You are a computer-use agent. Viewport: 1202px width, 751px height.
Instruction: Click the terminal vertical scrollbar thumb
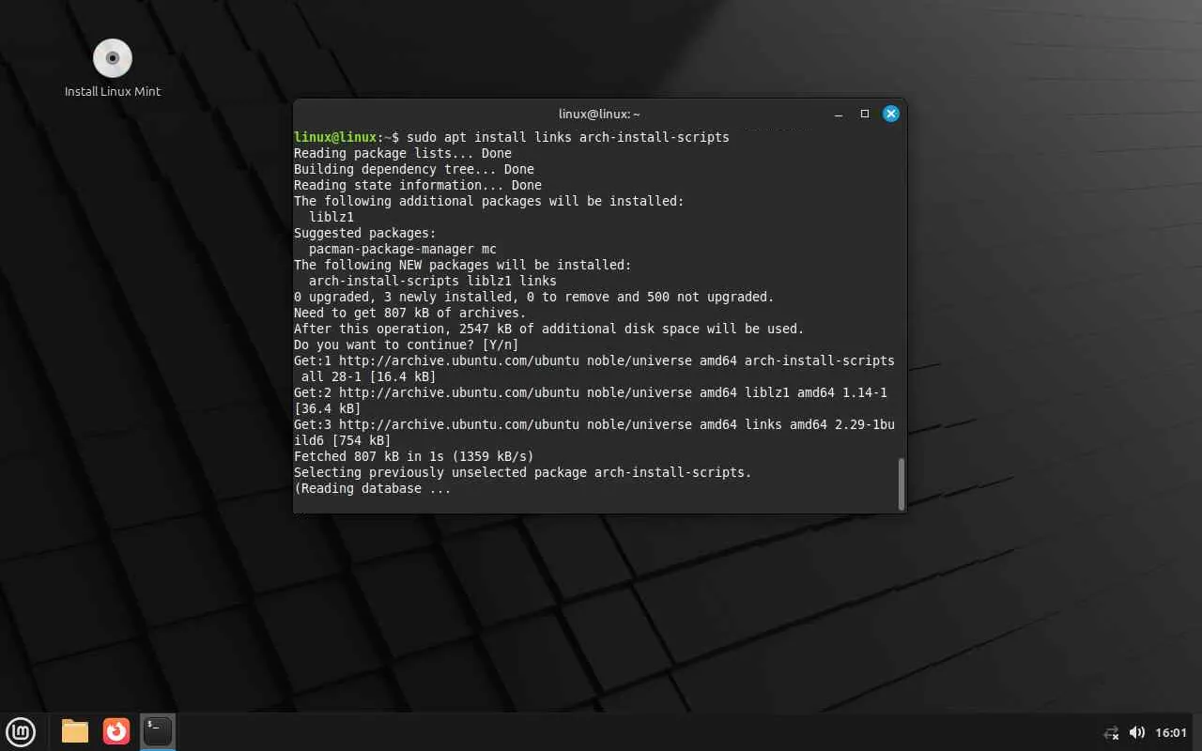pos(901,483)
